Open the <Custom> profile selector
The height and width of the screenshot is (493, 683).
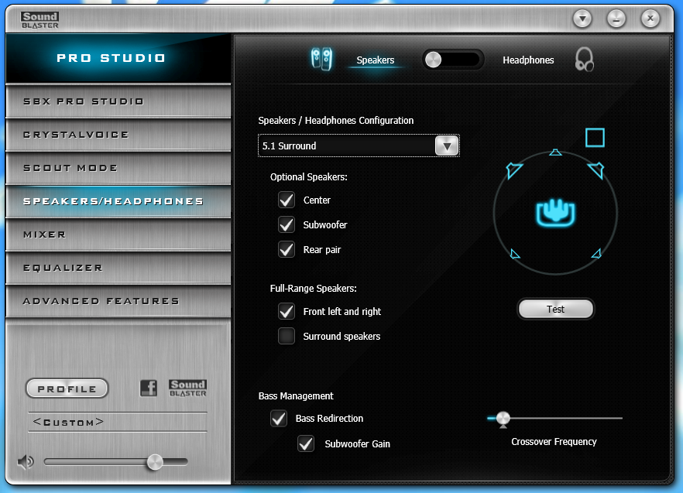(x=118, y=422)
